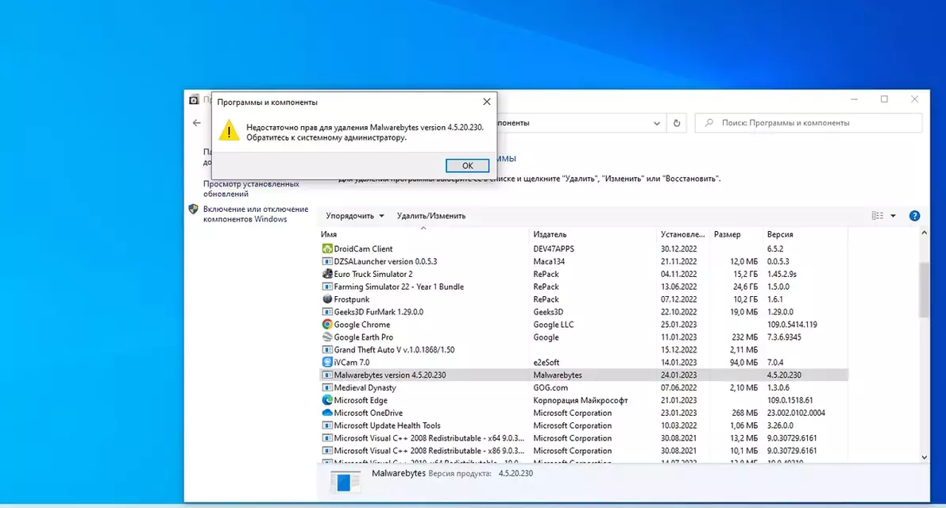946x508 pixels.
Task: Minimize the Programs and Features window
Action: [854, 99]
